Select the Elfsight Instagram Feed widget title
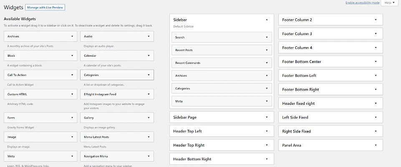Screen dimensions: 401x167 tap(100, 94)
